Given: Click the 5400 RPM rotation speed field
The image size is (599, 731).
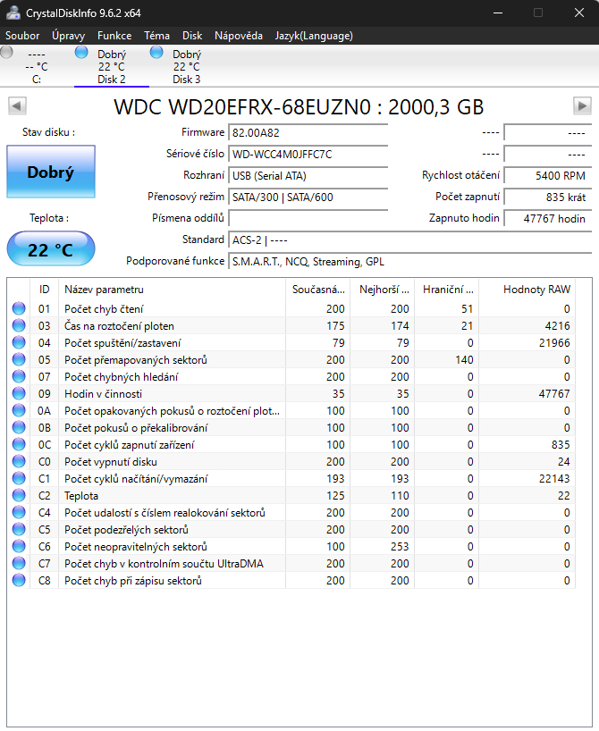Looking at the screenshot, I should pyautogui.click(x=548, y=176).
